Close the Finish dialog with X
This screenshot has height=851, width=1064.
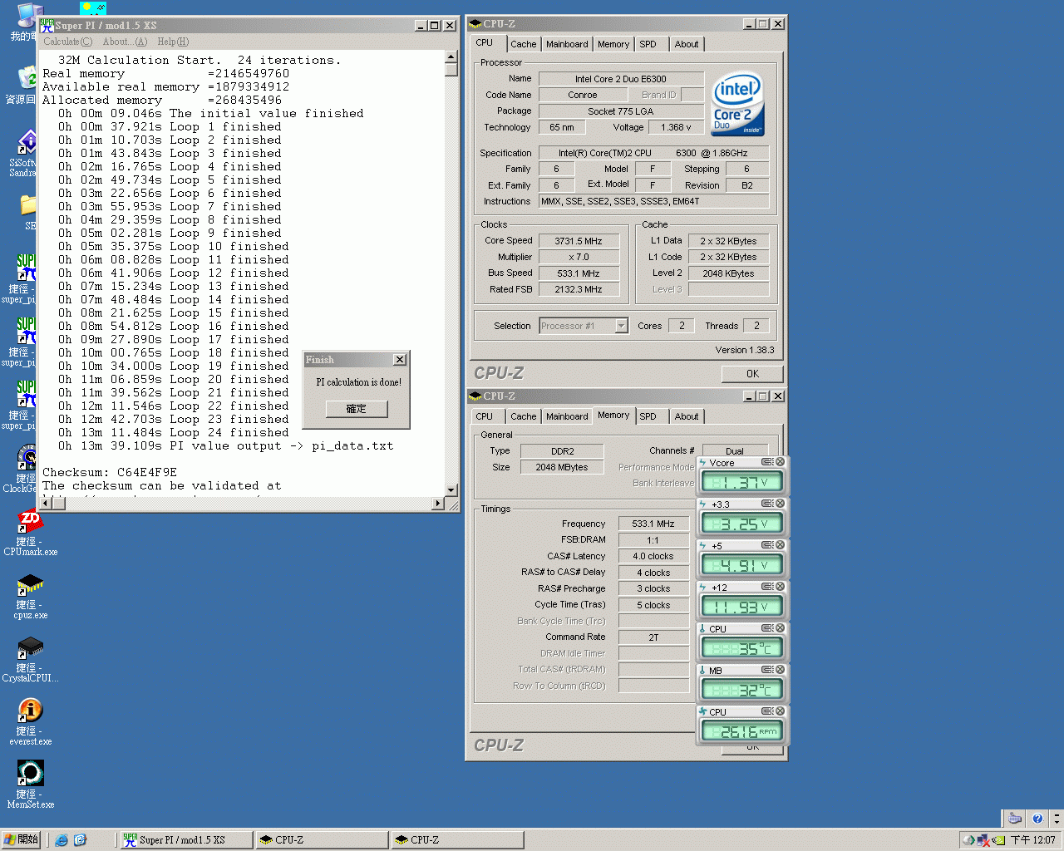[400, 359]
